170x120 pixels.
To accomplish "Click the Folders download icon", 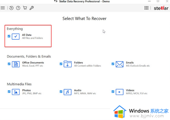I will coord(68,64).
